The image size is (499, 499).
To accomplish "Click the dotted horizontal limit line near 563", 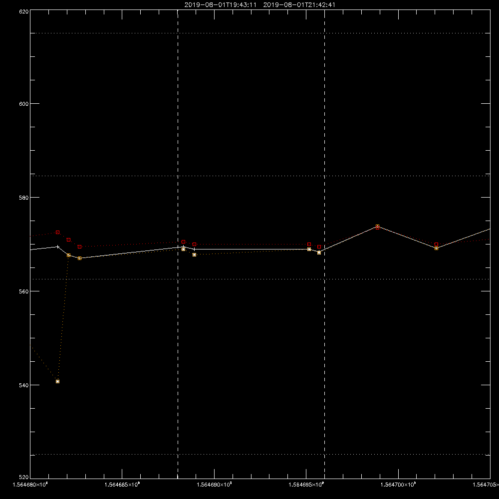I will 260,279.
